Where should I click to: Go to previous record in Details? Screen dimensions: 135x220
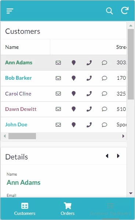(107, 156)
